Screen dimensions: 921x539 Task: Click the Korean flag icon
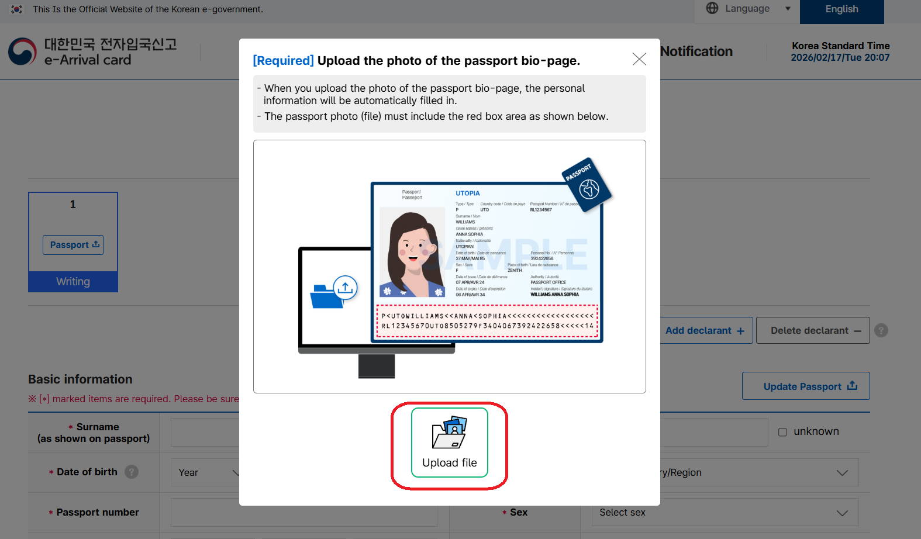(x=17, y=9)
